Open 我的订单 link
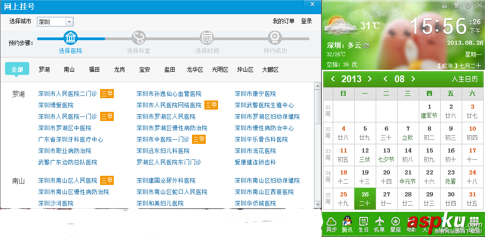The height and width of the screenshot is (237, 485). [x=283, y=21]
